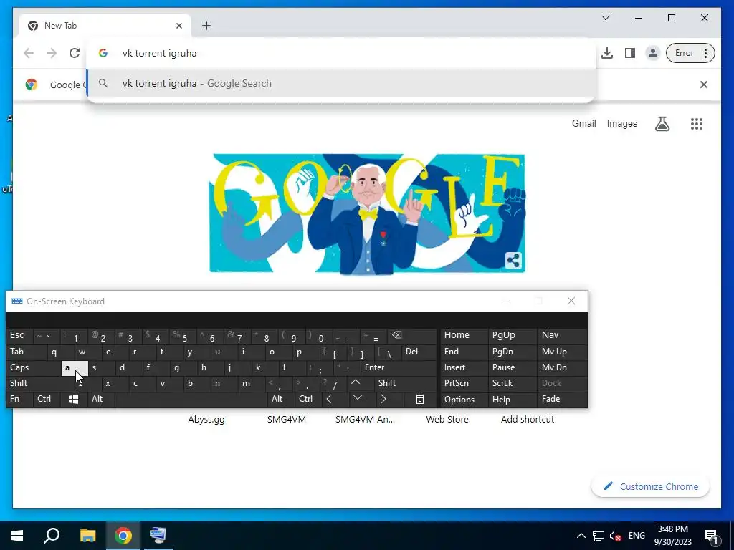Click Add shortcut
Viewport: 734px width, 550px height.
tap(528, 419)
